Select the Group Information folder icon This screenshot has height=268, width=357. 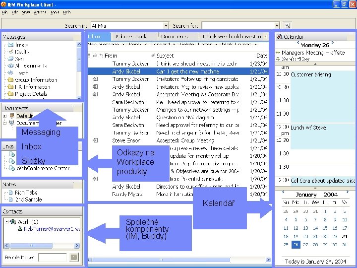10,79
